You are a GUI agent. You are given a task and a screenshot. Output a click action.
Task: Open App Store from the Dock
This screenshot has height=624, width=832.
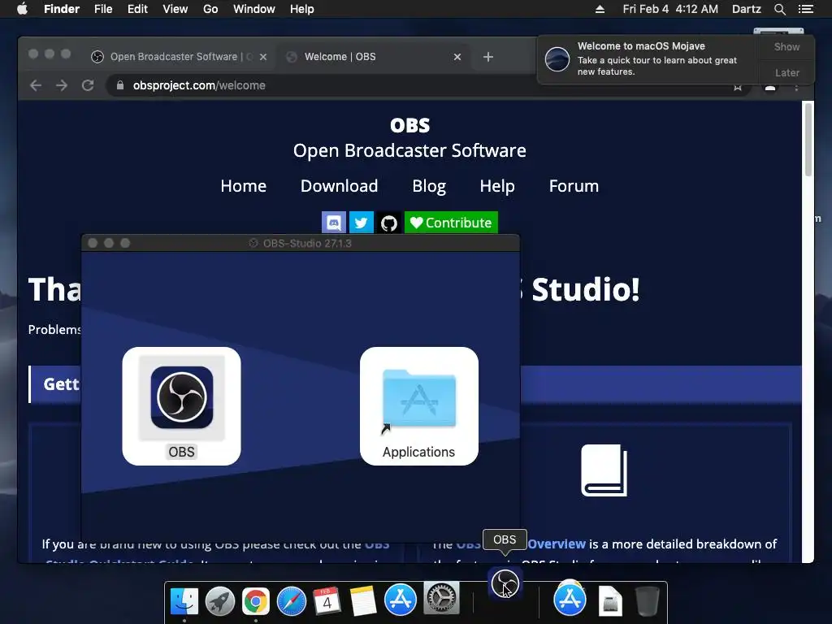tap(400, 600)
